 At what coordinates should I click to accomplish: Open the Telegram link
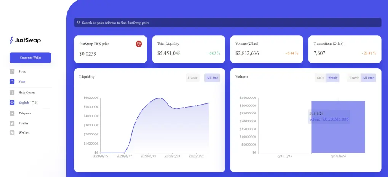pyautogui.click(x=25, y=113)
